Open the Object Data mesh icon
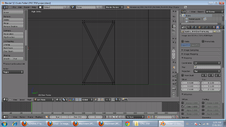 click(210, 27)
